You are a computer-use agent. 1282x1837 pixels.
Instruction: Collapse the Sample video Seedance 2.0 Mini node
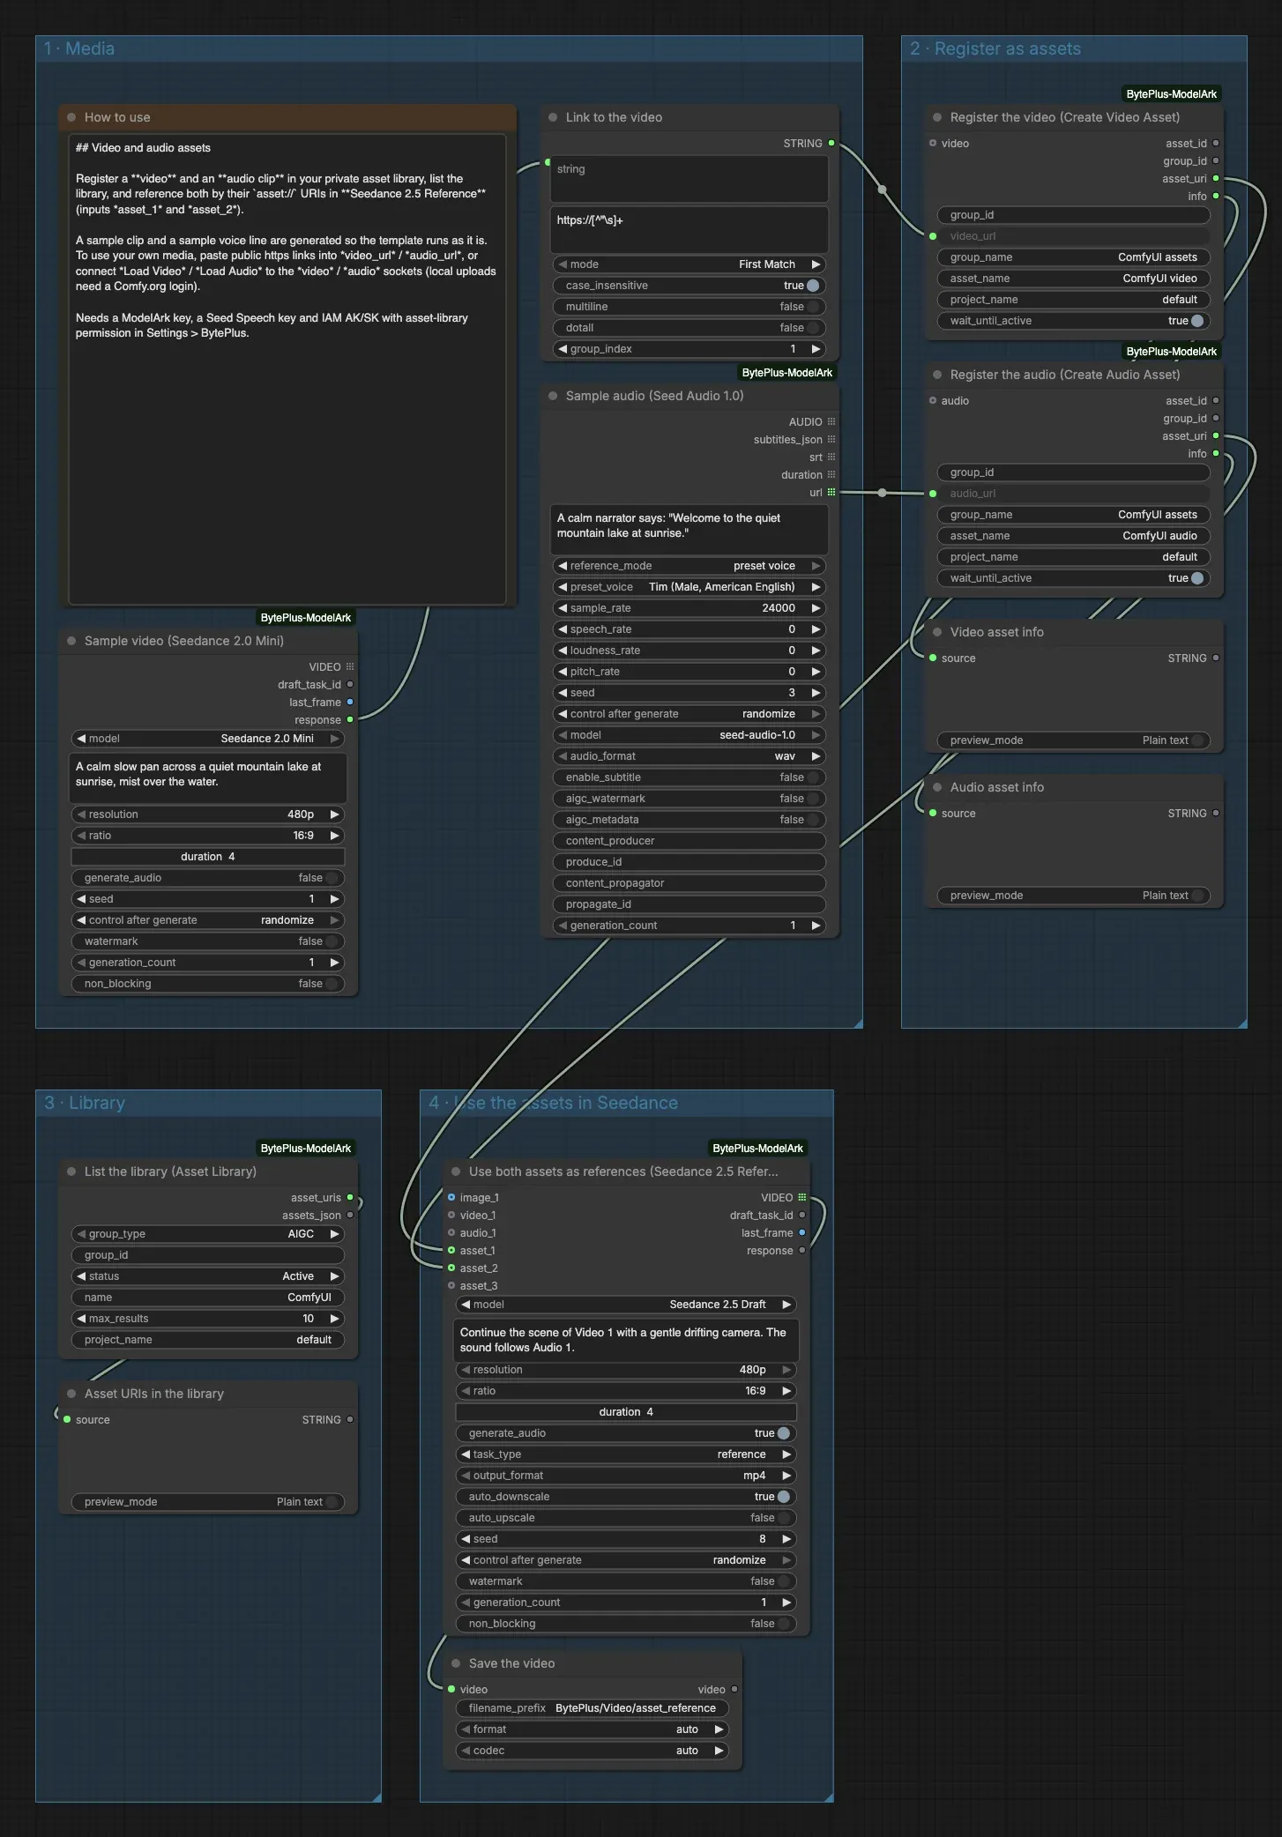(71, 641)
